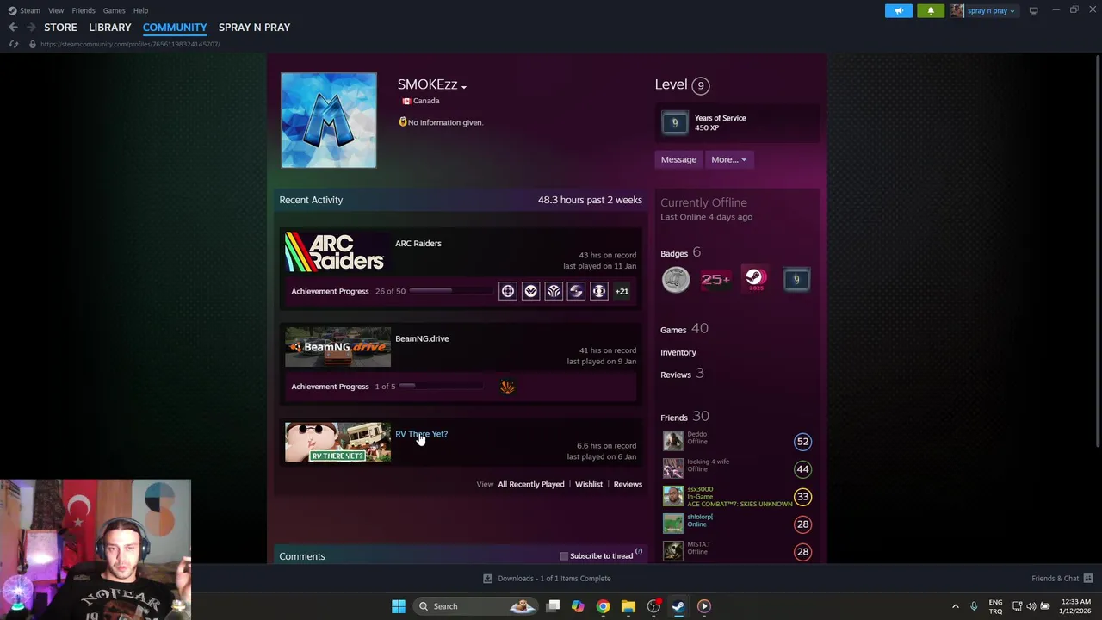The width and height of the screenshot is (1102, 620).
Task: Go back with the navigation arrow
Action: click(x=13, y=28)
